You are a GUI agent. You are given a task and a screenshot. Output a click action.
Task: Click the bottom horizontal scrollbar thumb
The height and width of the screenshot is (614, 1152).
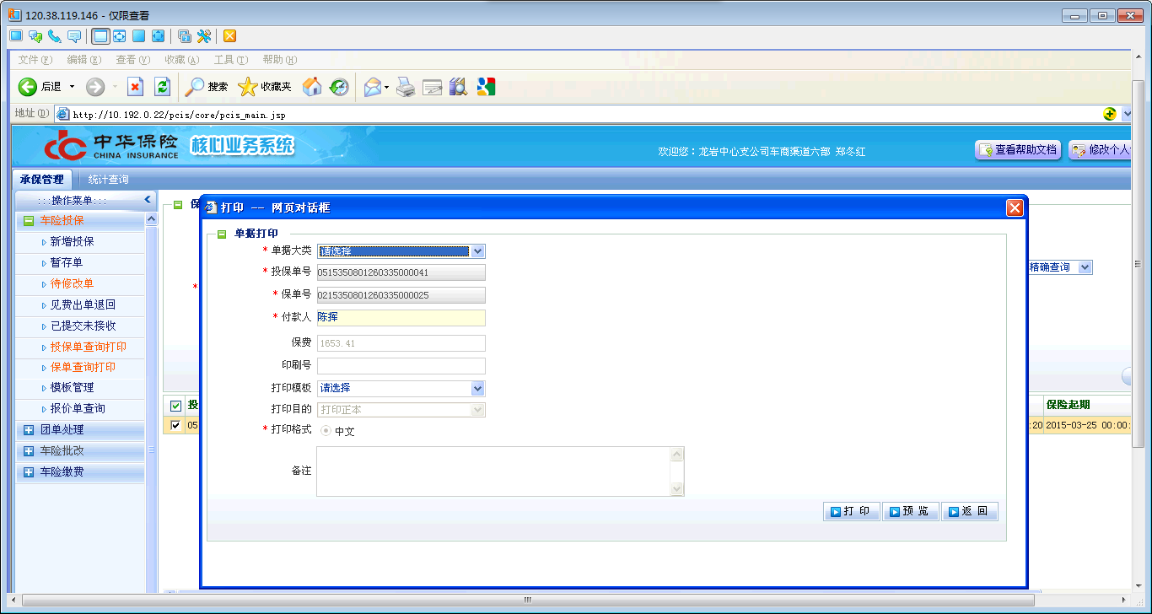point(528,601)
